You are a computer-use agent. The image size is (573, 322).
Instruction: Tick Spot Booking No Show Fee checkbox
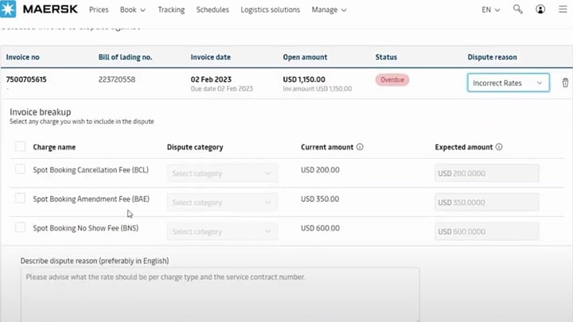20,227
